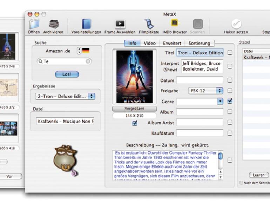Tick the Kaufdatum checkbox
The image size is (270, 203).
pyautogui.click(x=230, y=133)
